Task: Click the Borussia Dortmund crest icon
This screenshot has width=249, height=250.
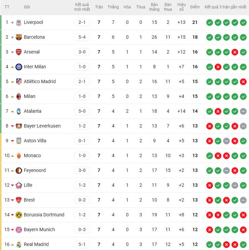Action: point(19,215)
